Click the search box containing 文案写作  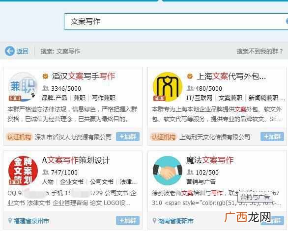176,22
